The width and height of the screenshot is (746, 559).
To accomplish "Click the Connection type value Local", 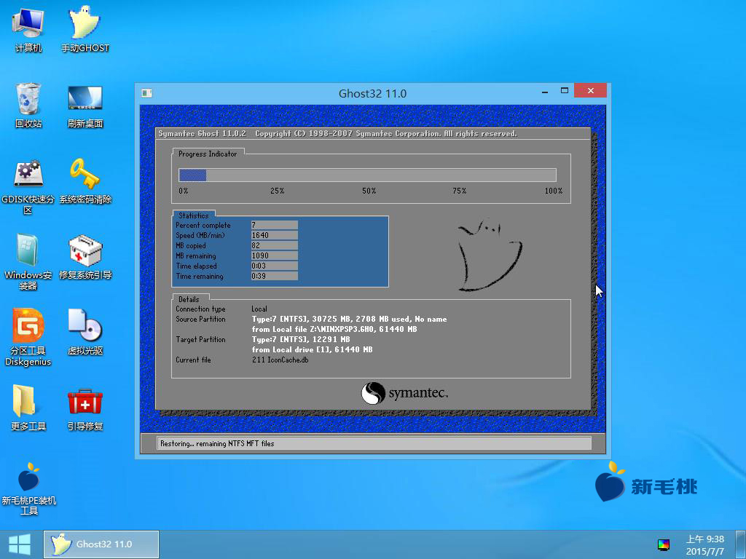I will click(x=259, y=309).
